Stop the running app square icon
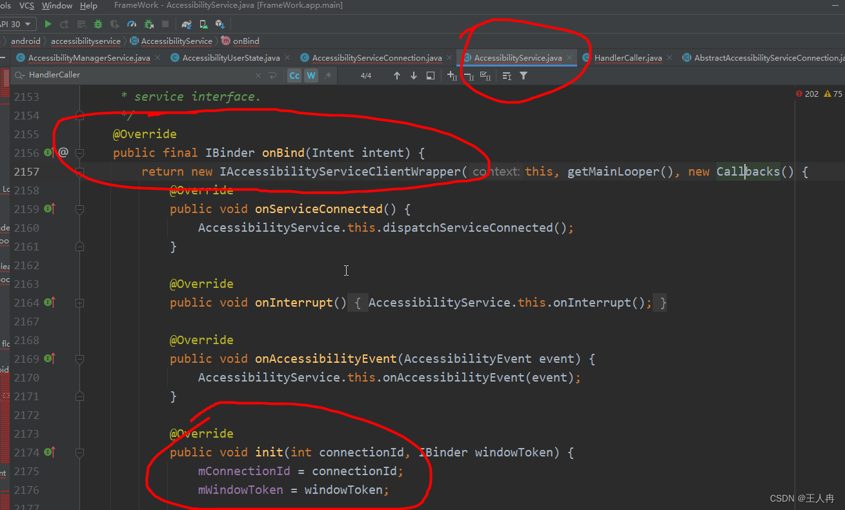Screen dimensions: 845x510 click(x=165, y=24)
